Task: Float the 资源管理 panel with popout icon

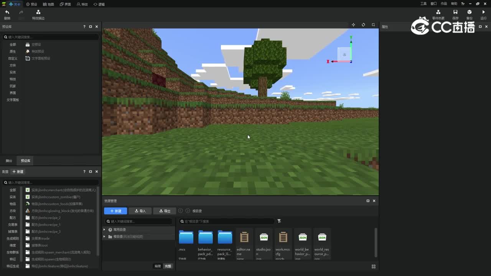Action: tap(368, 201)
